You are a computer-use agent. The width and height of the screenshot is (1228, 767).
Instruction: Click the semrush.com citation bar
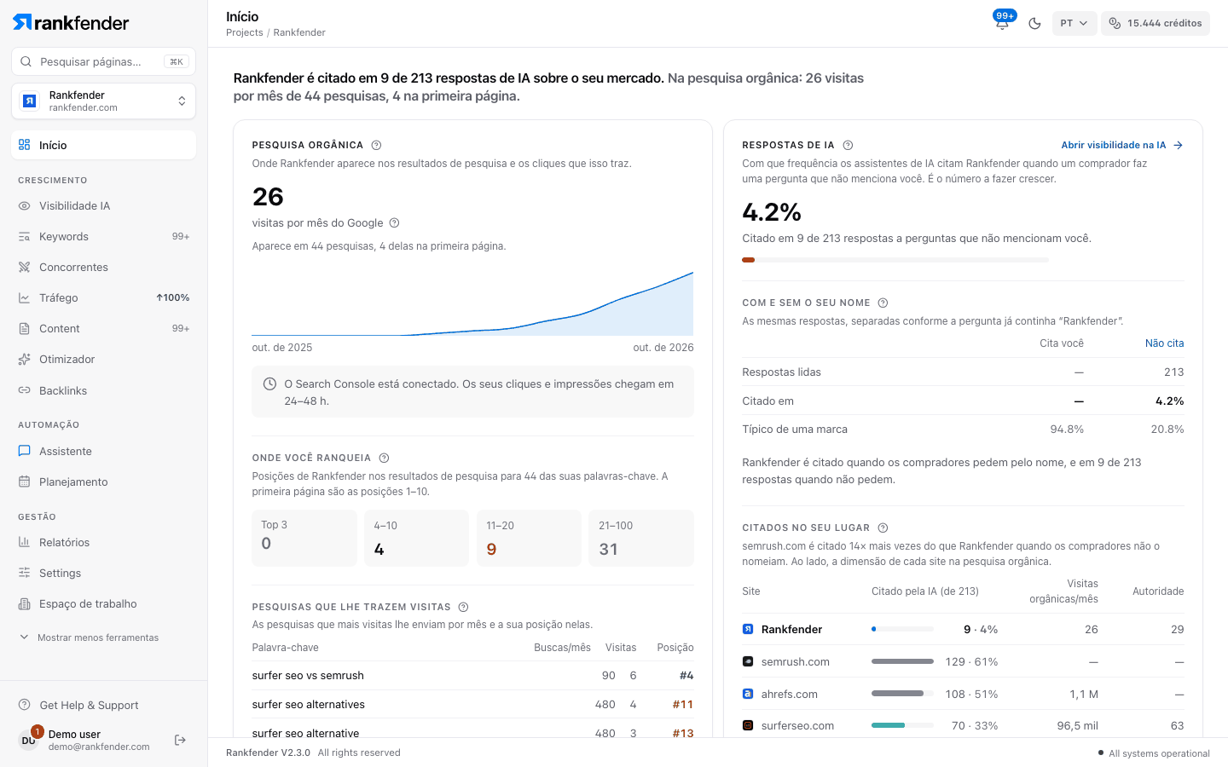click(902, 661)
